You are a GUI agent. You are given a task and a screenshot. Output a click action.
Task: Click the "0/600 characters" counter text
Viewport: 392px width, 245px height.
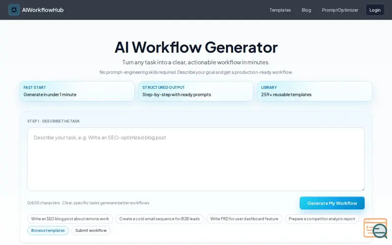(x=44, y=203)
